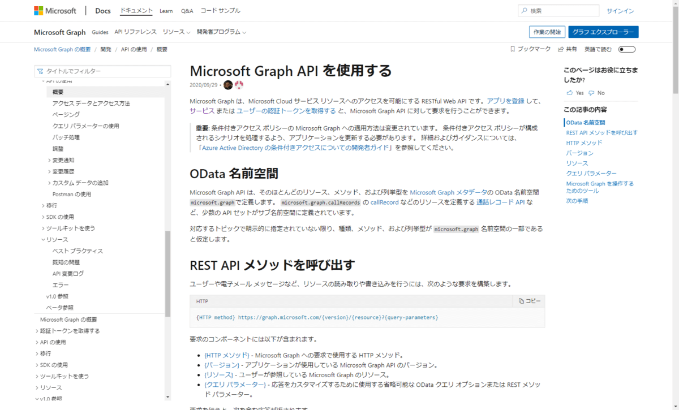Click the first contributor avatar
Image resolution: width=679 pixels, height=410 pixels.
click(x=228, y=85)
